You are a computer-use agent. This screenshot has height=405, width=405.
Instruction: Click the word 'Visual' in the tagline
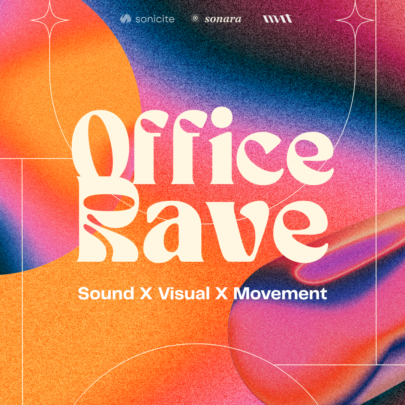(x=184, y=294)
